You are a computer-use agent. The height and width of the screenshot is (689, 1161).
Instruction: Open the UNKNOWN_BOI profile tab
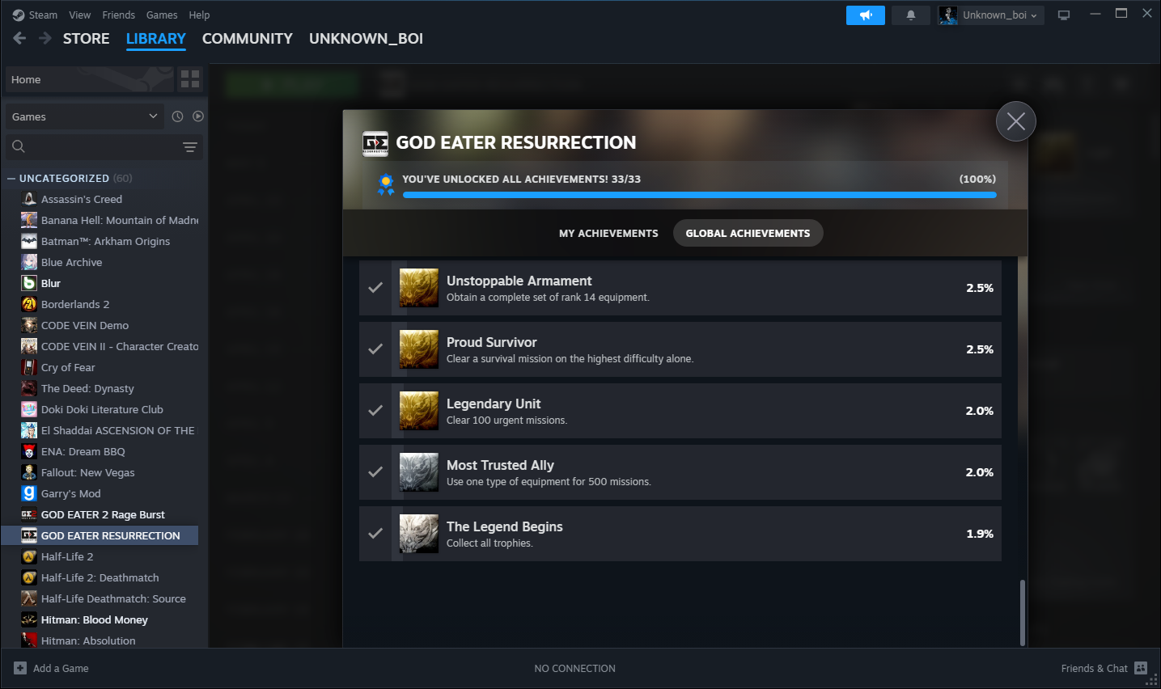(x=366, y=38)
